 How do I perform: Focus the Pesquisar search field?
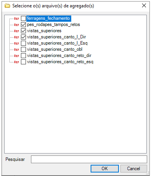(89, 159)
